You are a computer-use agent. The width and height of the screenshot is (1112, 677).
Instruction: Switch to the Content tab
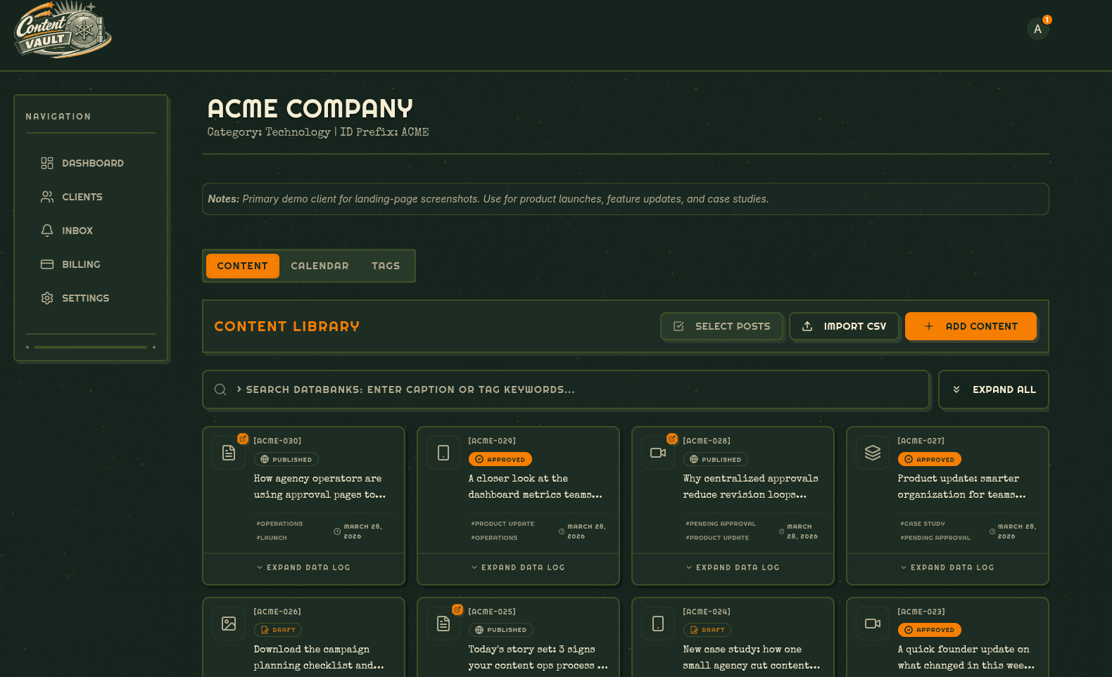coord(243,266)
